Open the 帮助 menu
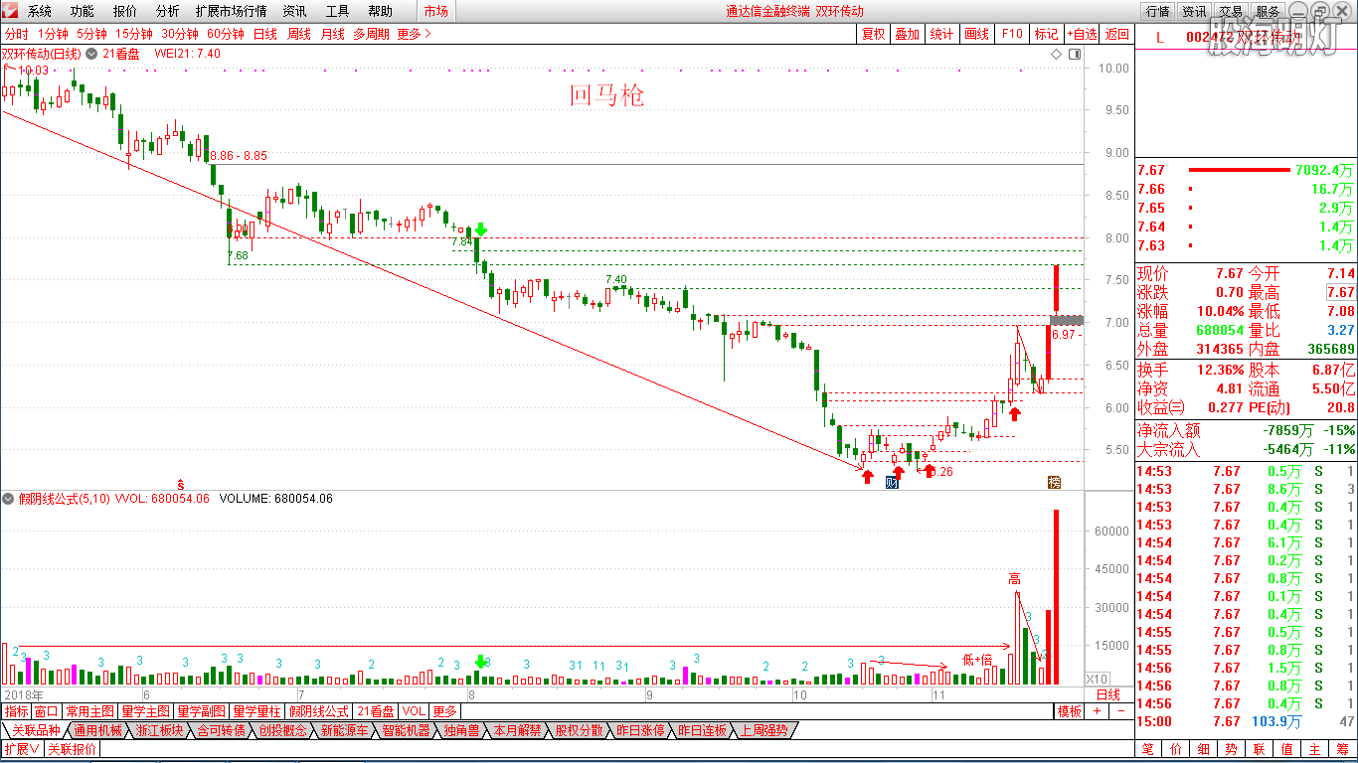 click(381, 12)
